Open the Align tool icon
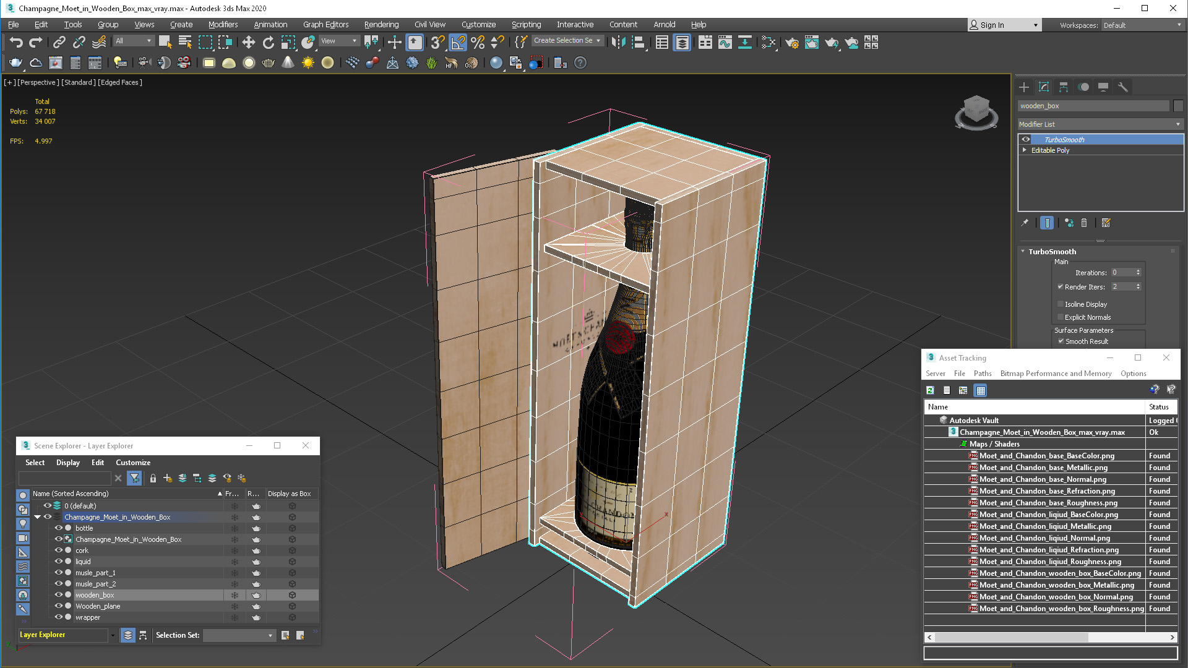 tap(638, 42)
